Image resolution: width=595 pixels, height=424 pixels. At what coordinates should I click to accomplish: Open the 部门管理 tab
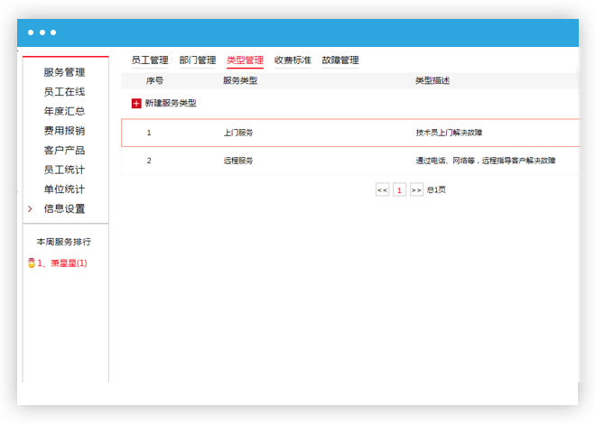(x=197, y=60)
